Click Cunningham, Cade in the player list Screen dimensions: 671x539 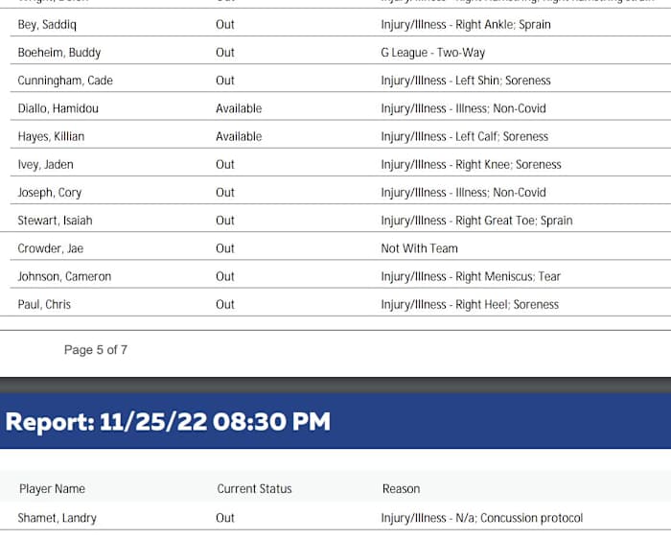pyautogui.click(x=65, y=81)
